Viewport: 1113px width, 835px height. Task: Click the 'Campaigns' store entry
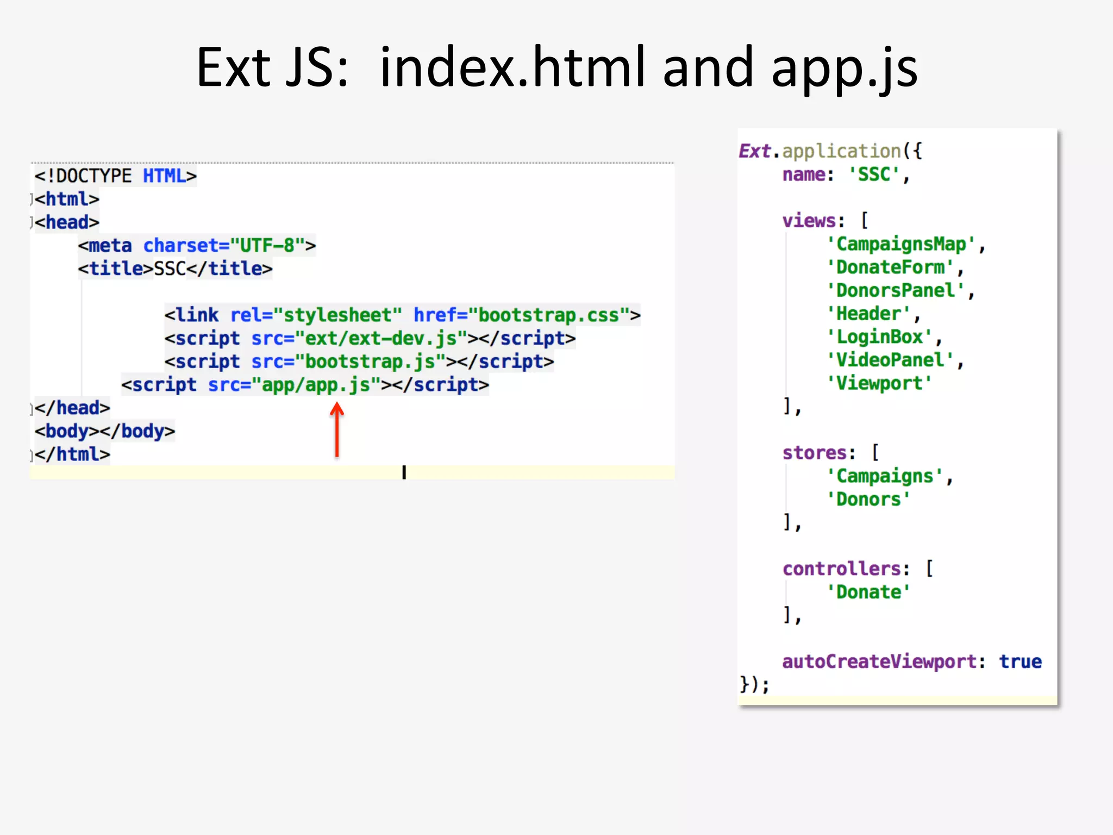[890, 476]
